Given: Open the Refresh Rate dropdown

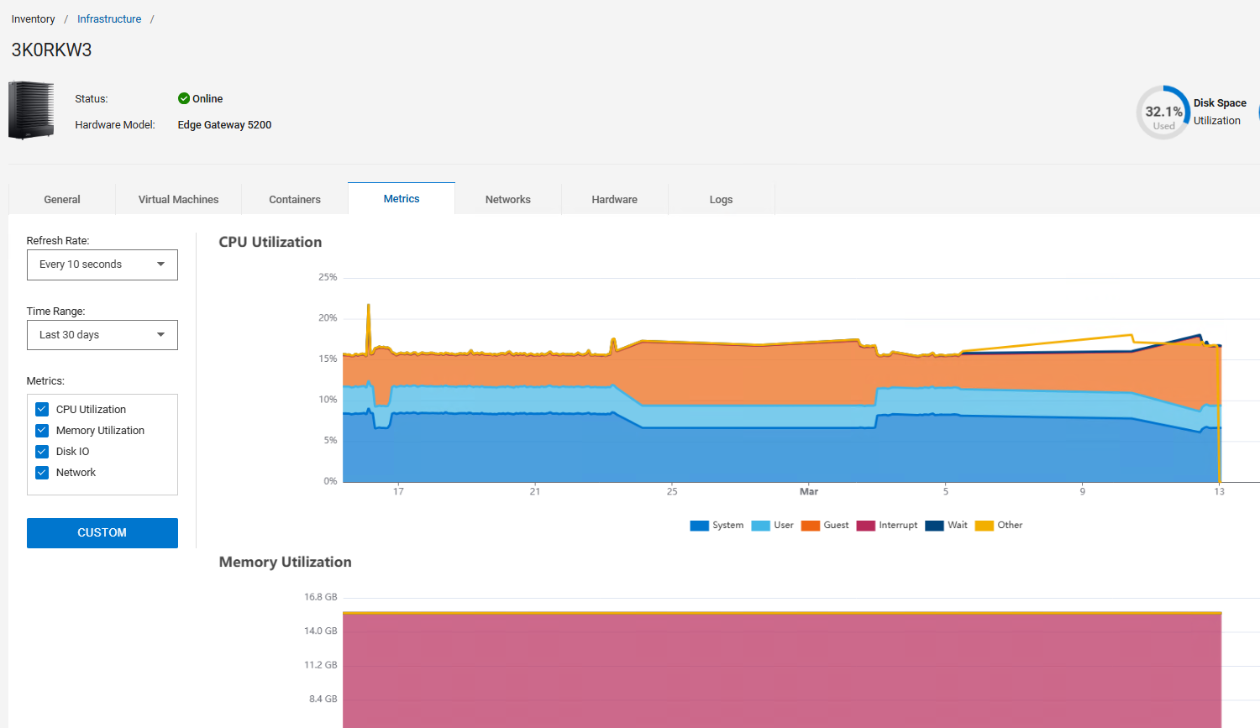Looking at the screenshot, I should (x=102, y=264).
